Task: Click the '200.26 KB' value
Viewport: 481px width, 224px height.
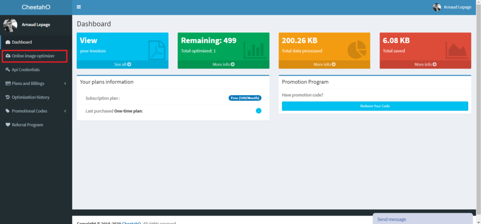Action: (299, 40)
